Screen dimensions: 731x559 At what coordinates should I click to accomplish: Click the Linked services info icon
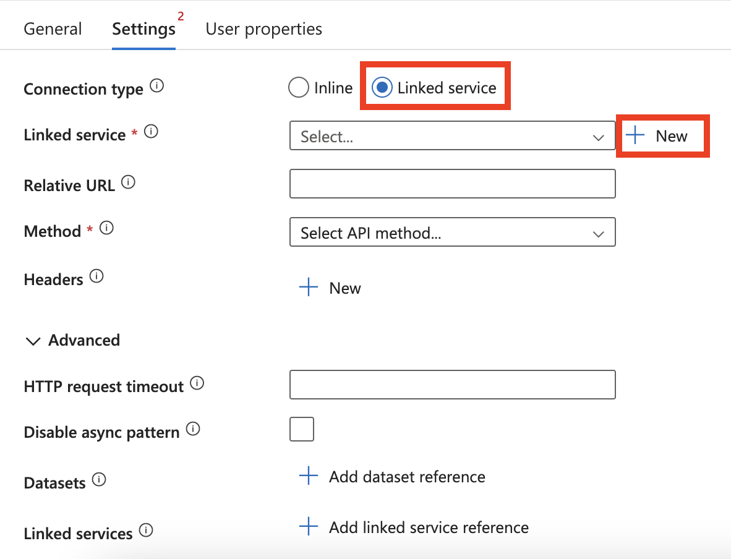[147, 531]
